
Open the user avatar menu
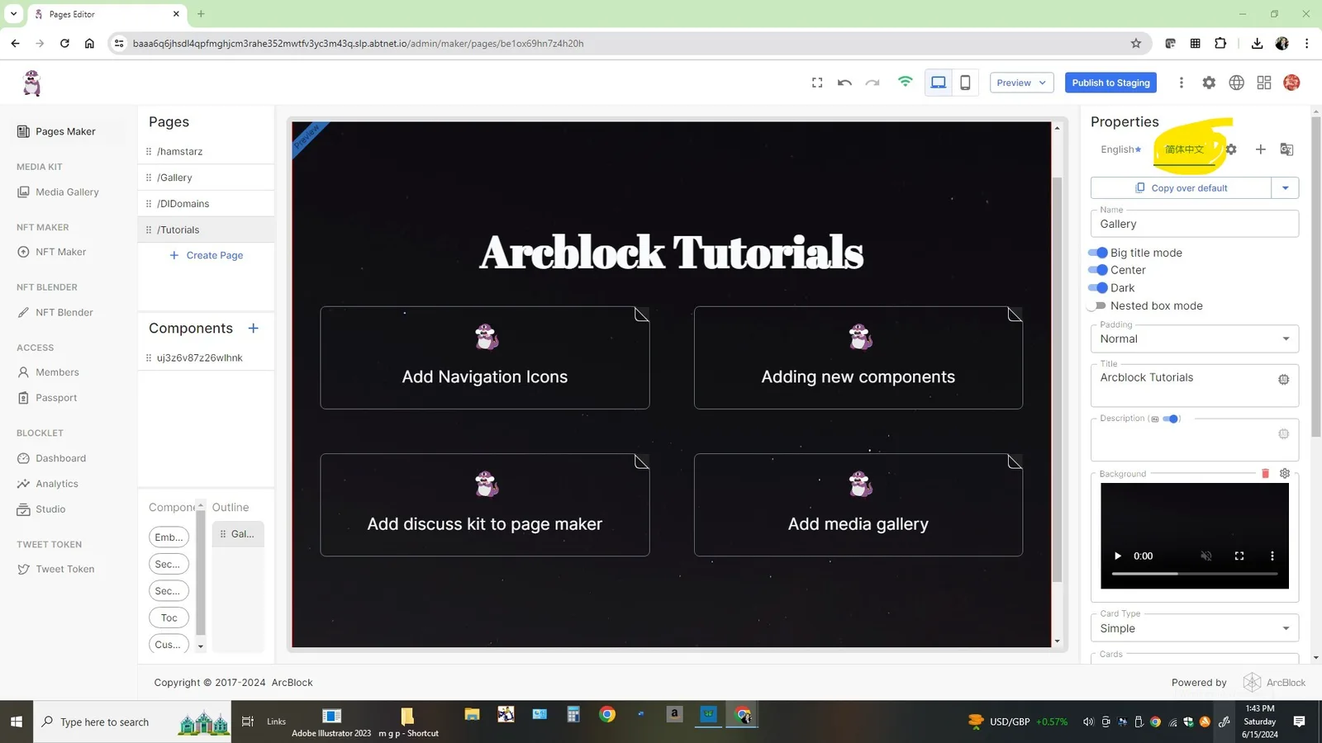tap(1292, 83)
